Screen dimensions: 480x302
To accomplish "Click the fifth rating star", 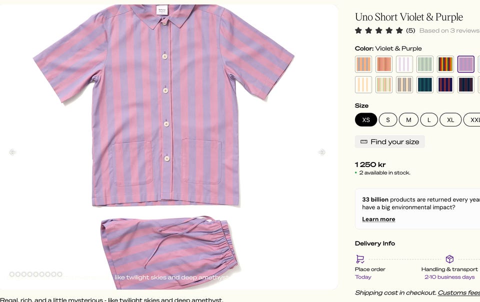I will click(x=399, y=30).
